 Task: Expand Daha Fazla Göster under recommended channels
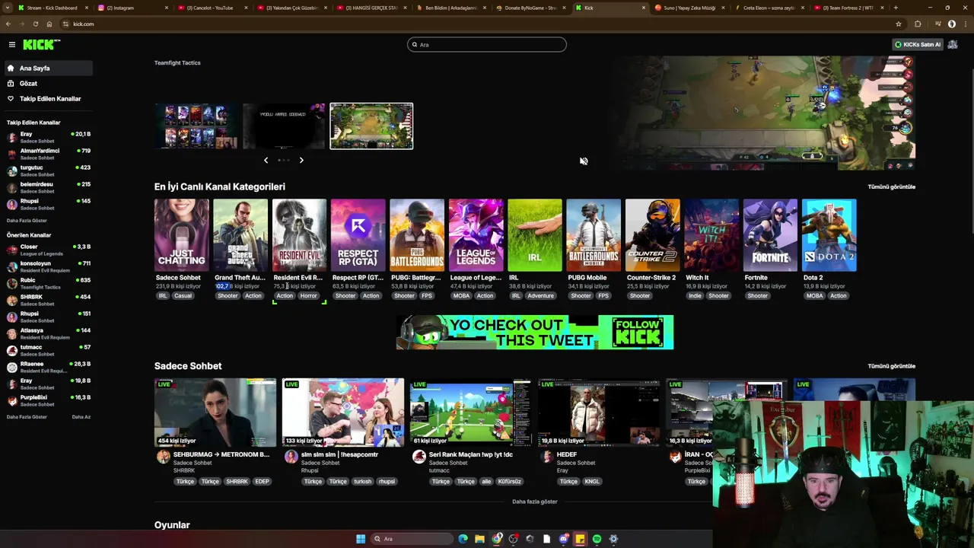(27, 417)
